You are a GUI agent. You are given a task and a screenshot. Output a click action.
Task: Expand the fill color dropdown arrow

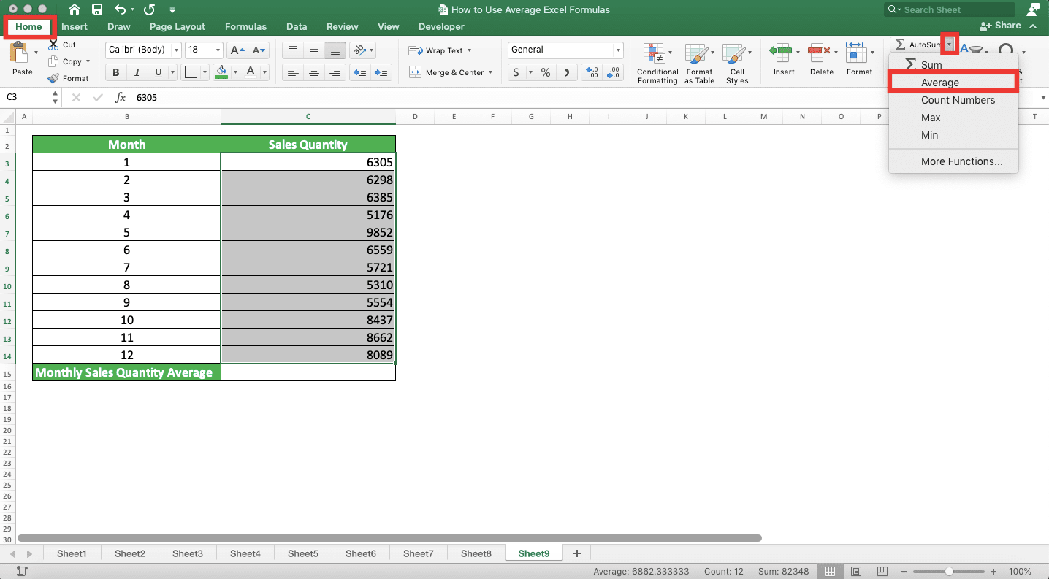click(x=234, y=72)
